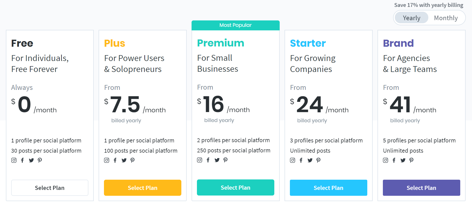Click Facebook icon in the Starter plan
The height and width of the screenshot is (207, 472).
301,160
